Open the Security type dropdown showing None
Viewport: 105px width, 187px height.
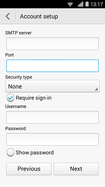(x=52, y=86)
